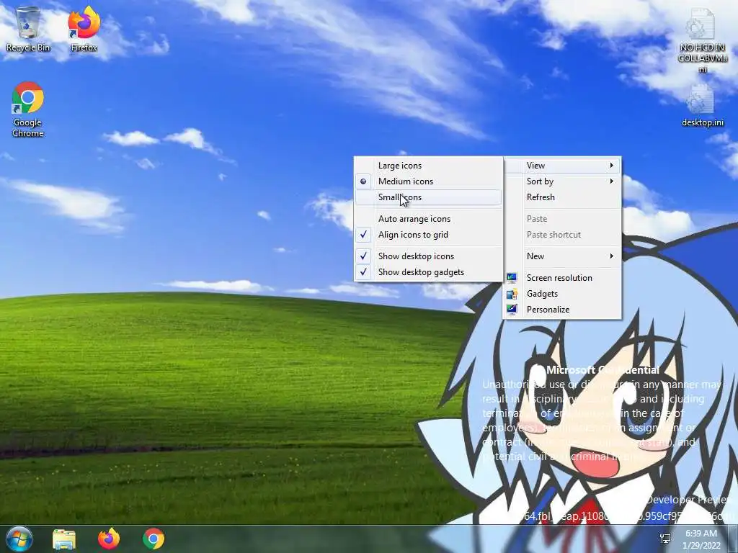Select the Google Chrome desktop shortcut

click(28, 109)
